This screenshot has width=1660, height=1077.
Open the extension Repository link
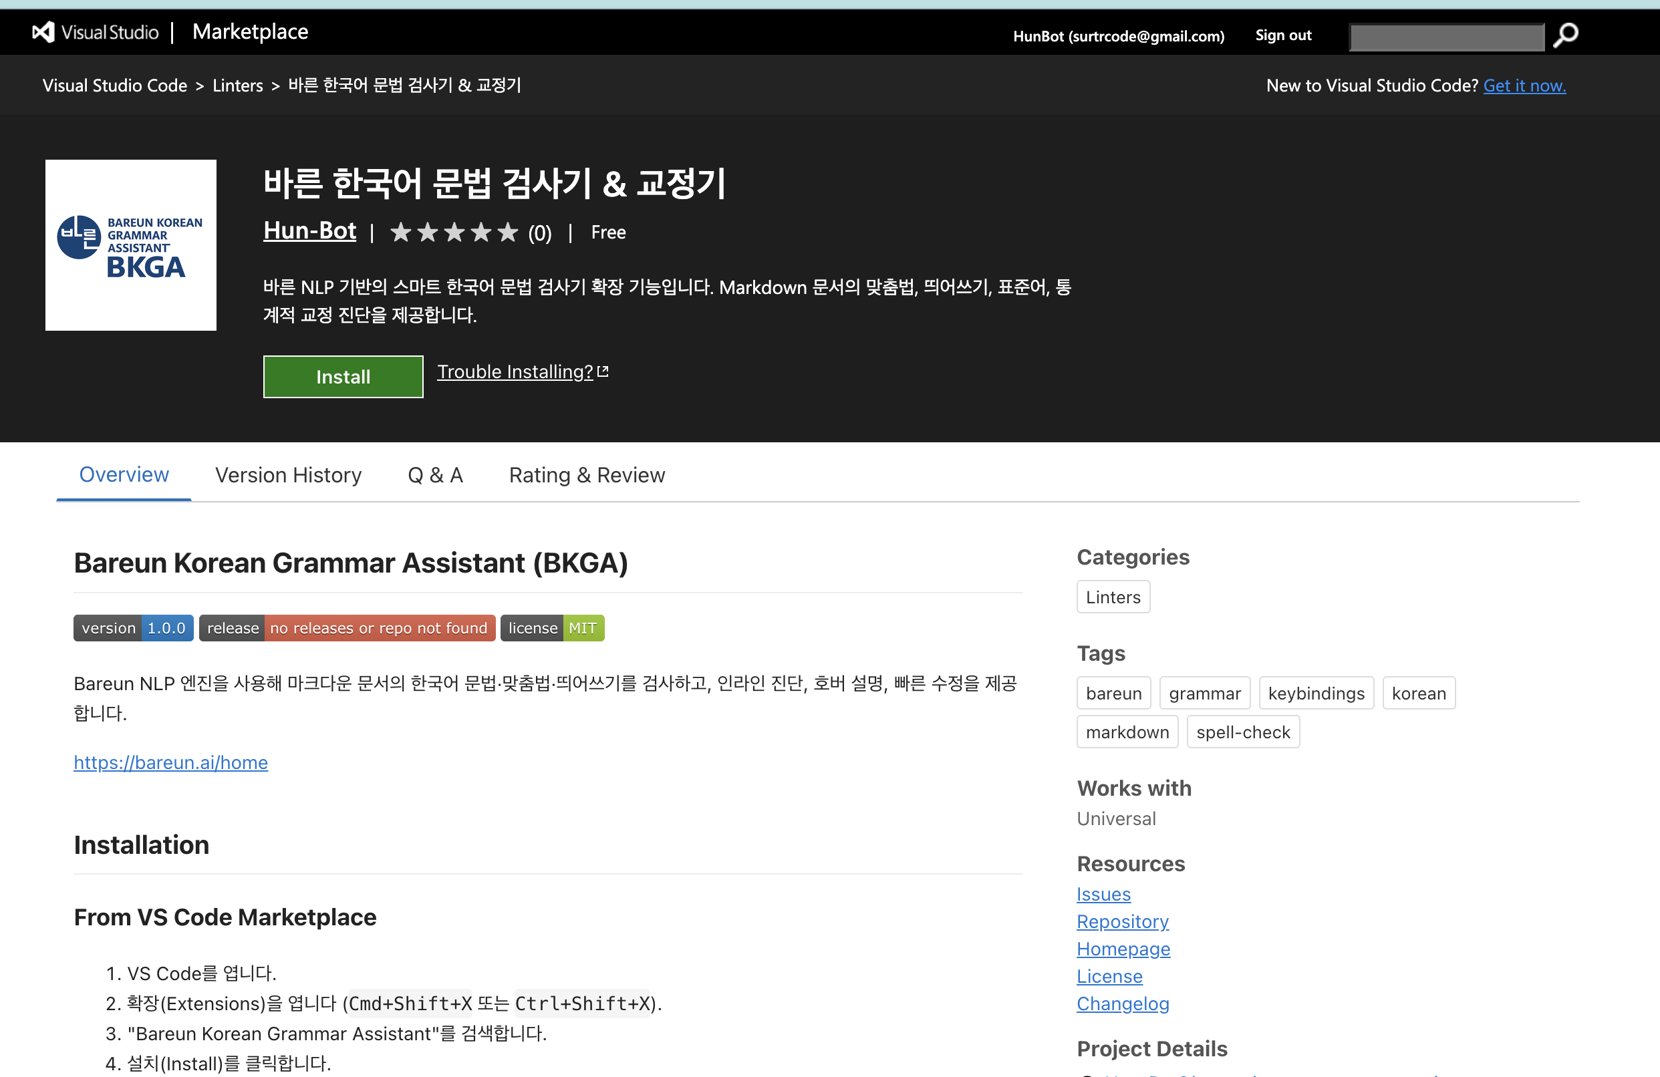[x=1122, y=921]
